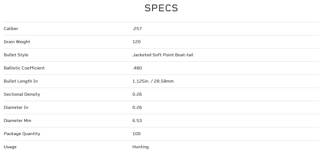Select the 100 package quantity value
The height and width of the screenshot is (152, 327).
(137, 134)
